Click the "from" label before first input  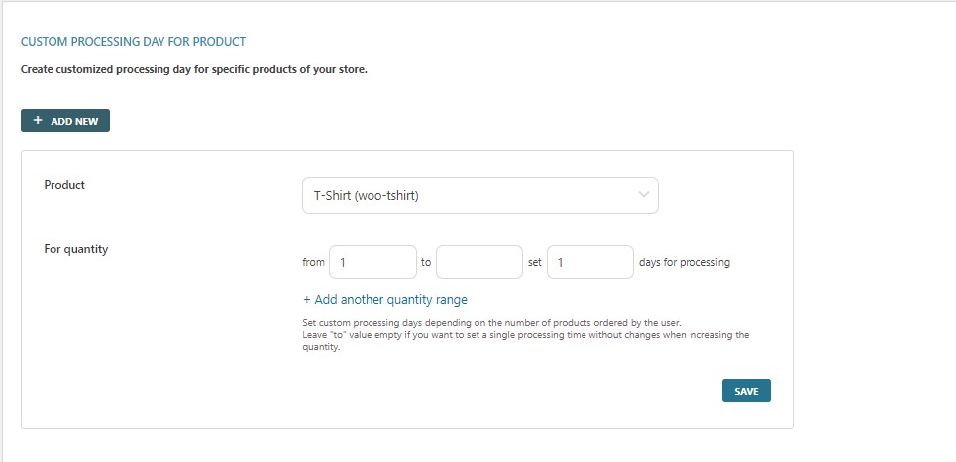point(313,263)
